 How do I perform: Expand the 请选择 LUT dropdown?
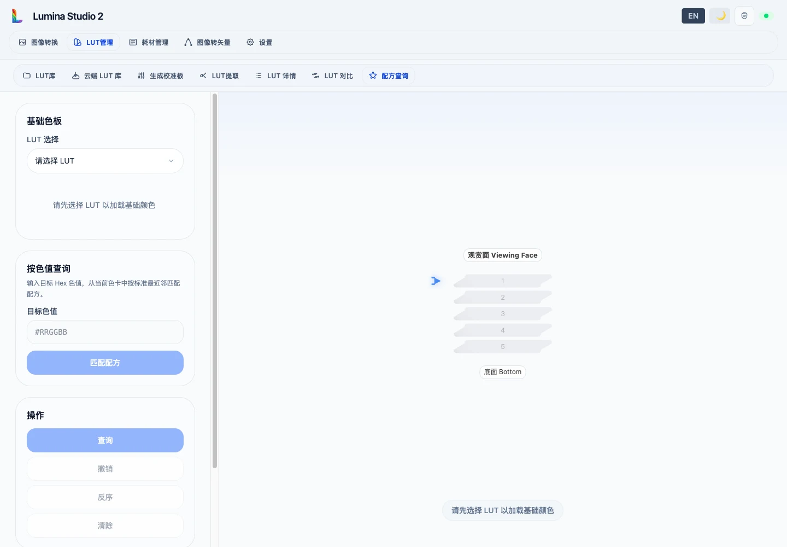click(105, 161)
